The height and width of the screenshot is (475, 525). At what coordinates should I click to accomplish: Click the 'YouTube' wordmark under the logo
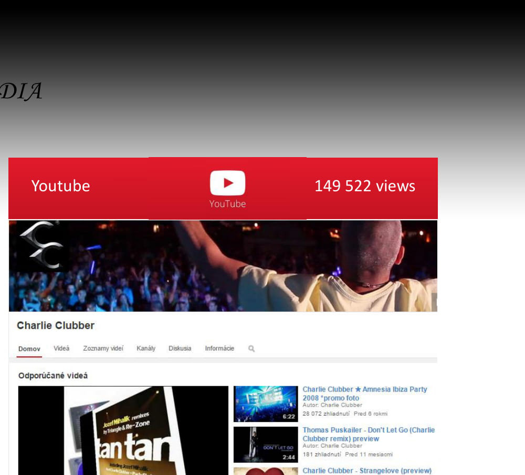[x=228, y=204]
